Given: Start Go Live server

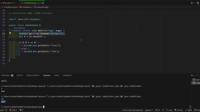Looking at the screenshot, I should (178, 110).
